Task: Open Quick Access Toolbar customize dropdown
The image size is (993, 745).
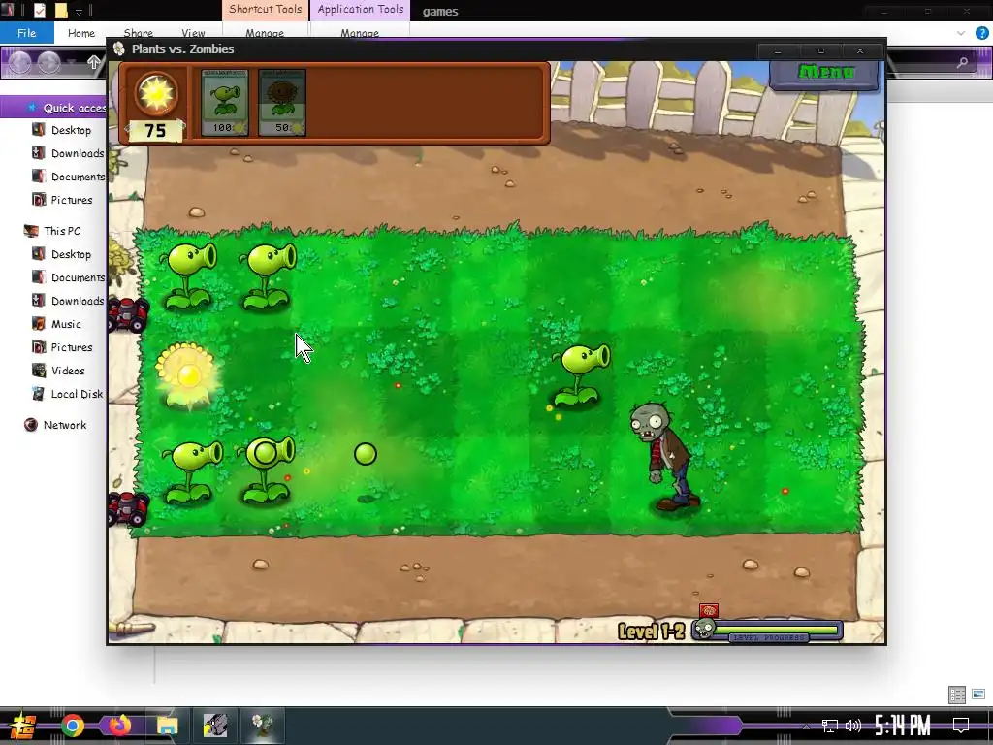Action: coord(79,12)
